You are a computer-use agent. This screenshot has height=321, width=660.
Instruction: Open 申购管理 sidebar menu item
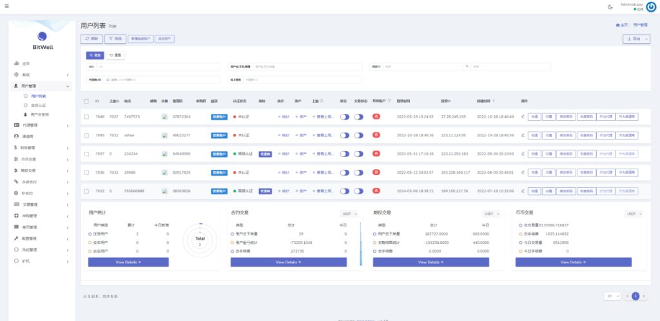coord(41,216)
